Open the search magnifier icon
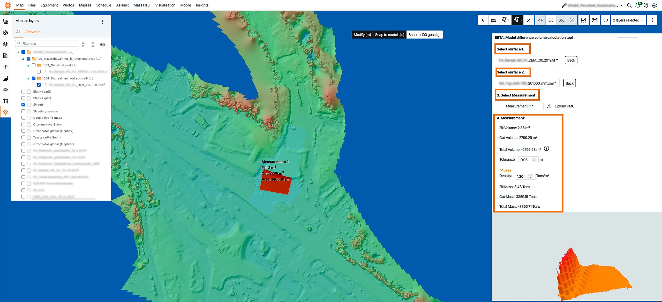The height and width of the screenshot is (302, 662). tap(629, 5)
